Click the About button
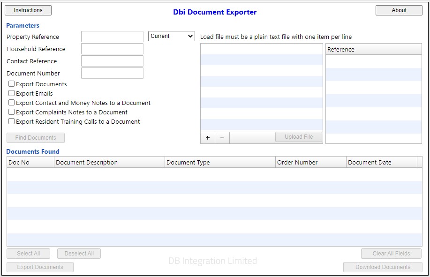This screenshot has height=277, width=430. (x=399, y=10)
